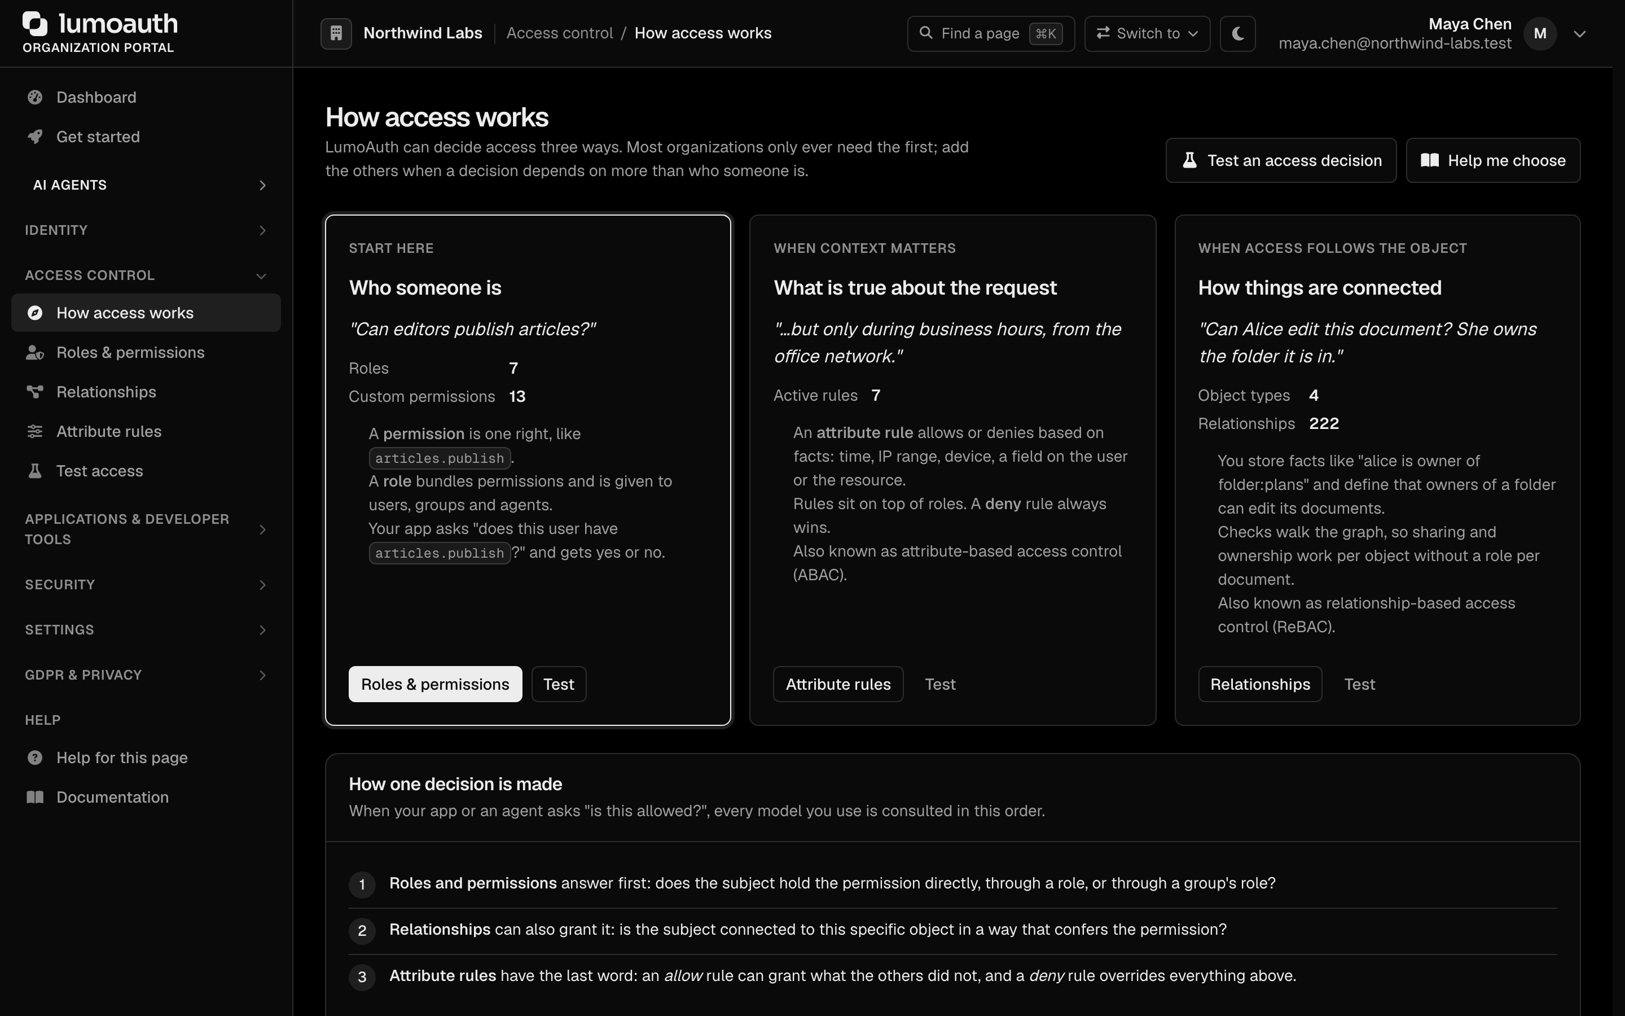Click the search magnifier icon in header

(925, 33)
